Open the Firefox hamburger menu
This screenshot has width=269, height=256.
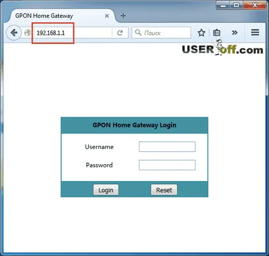[255, 32]
